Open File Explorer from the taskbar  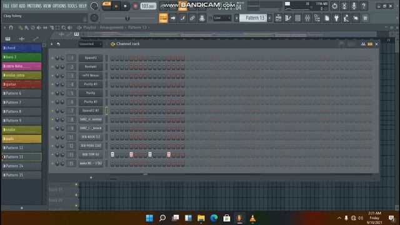click(201, 218)
